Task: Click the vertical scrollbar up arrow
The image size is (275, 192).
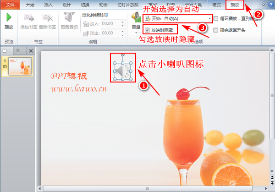Action: (x=272, y=50)
